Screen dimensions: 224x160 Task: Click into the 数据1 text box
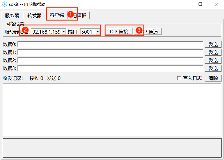(x=110, y=52)
